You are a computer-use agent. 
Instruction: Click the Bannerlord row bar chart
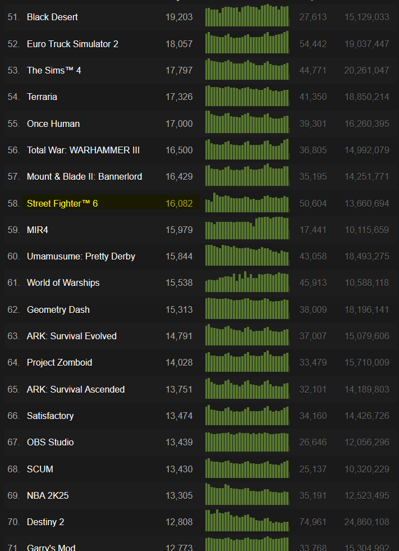pyautogui.click(x=247, y=175)
